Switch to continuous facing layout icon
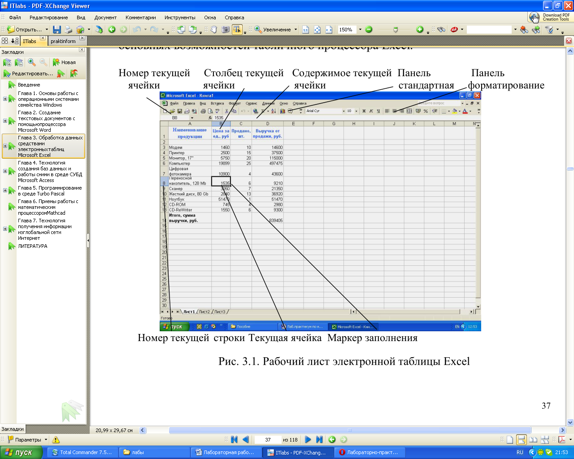Screen dimensions: 574x459 coord(545,440)
